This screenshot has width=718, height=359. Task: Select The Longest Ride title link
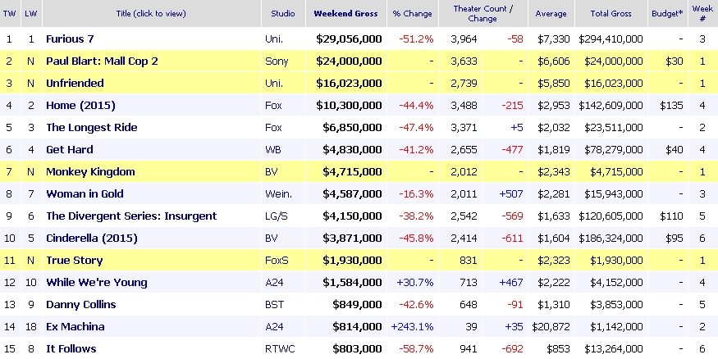click(92, 128)
